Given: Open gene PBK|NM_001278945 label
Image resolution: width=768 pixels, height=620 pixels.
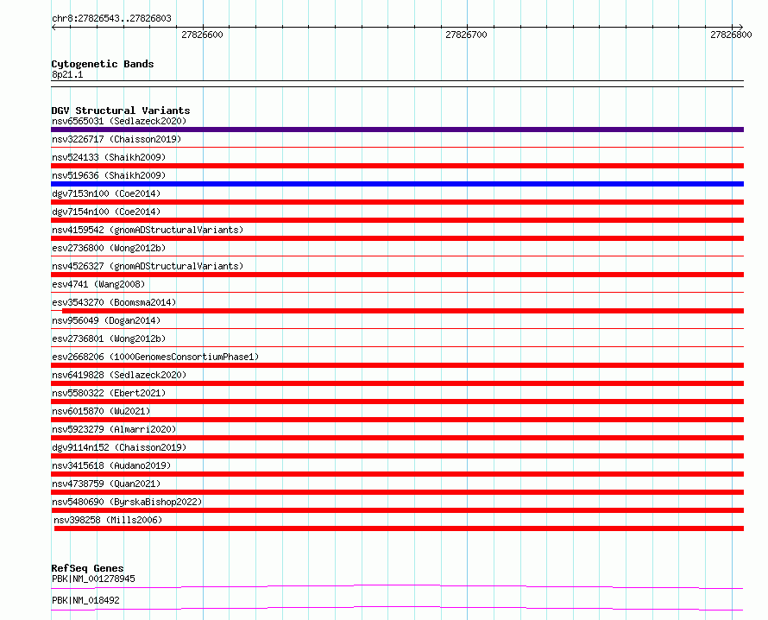Looking at the screenshot, I should 93,579.
